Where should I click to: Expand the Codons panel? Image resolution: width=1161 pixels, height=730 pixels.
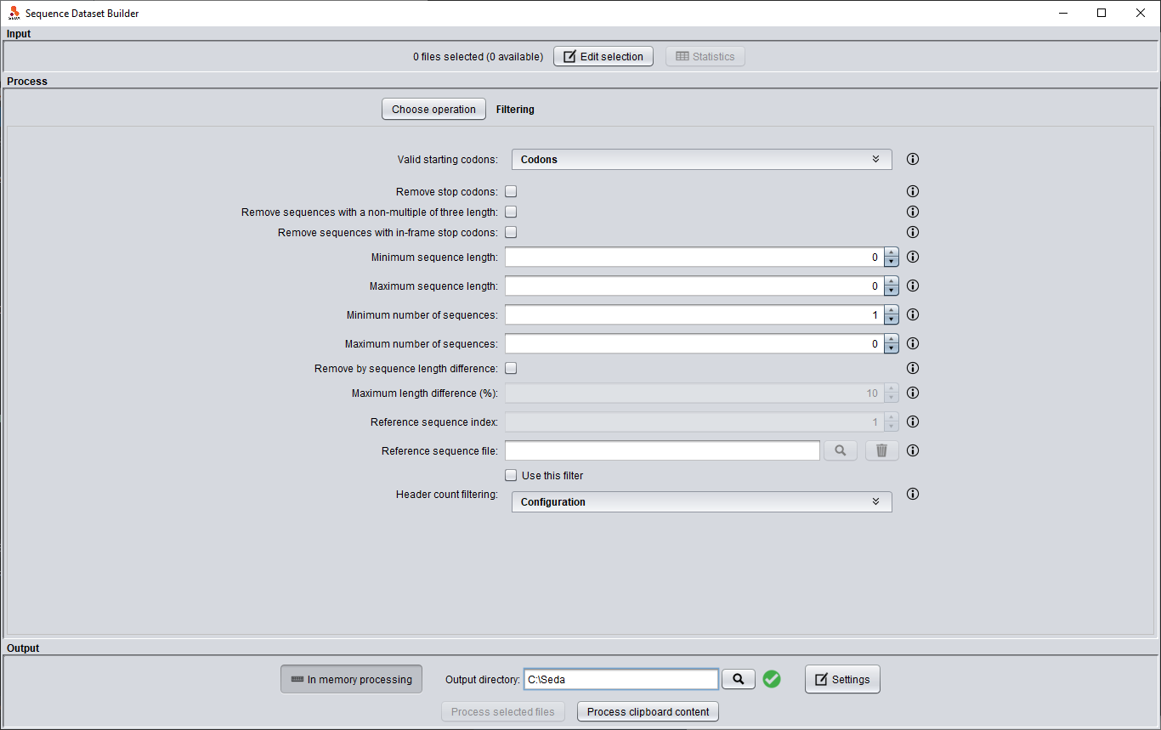coord(702,159)
